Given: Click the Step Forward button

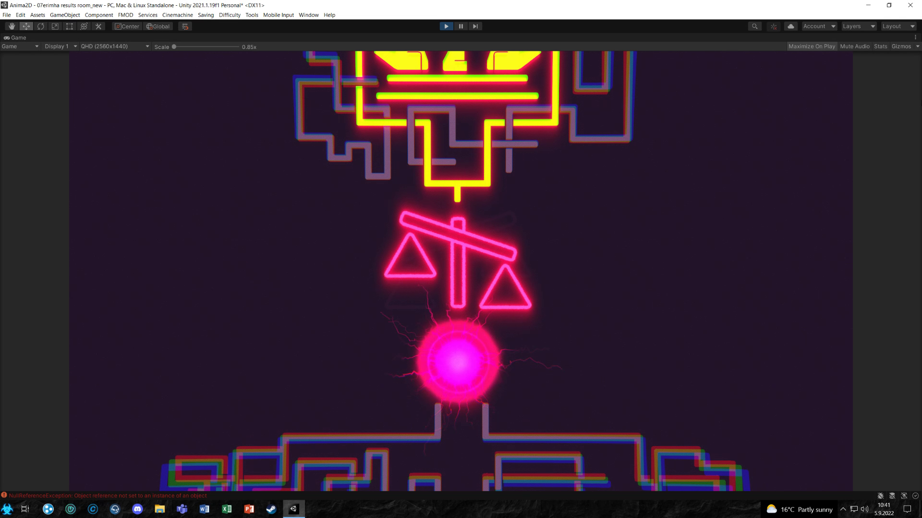Looking at the screenshot, I should pyautogui.click(x=475, y=26).
